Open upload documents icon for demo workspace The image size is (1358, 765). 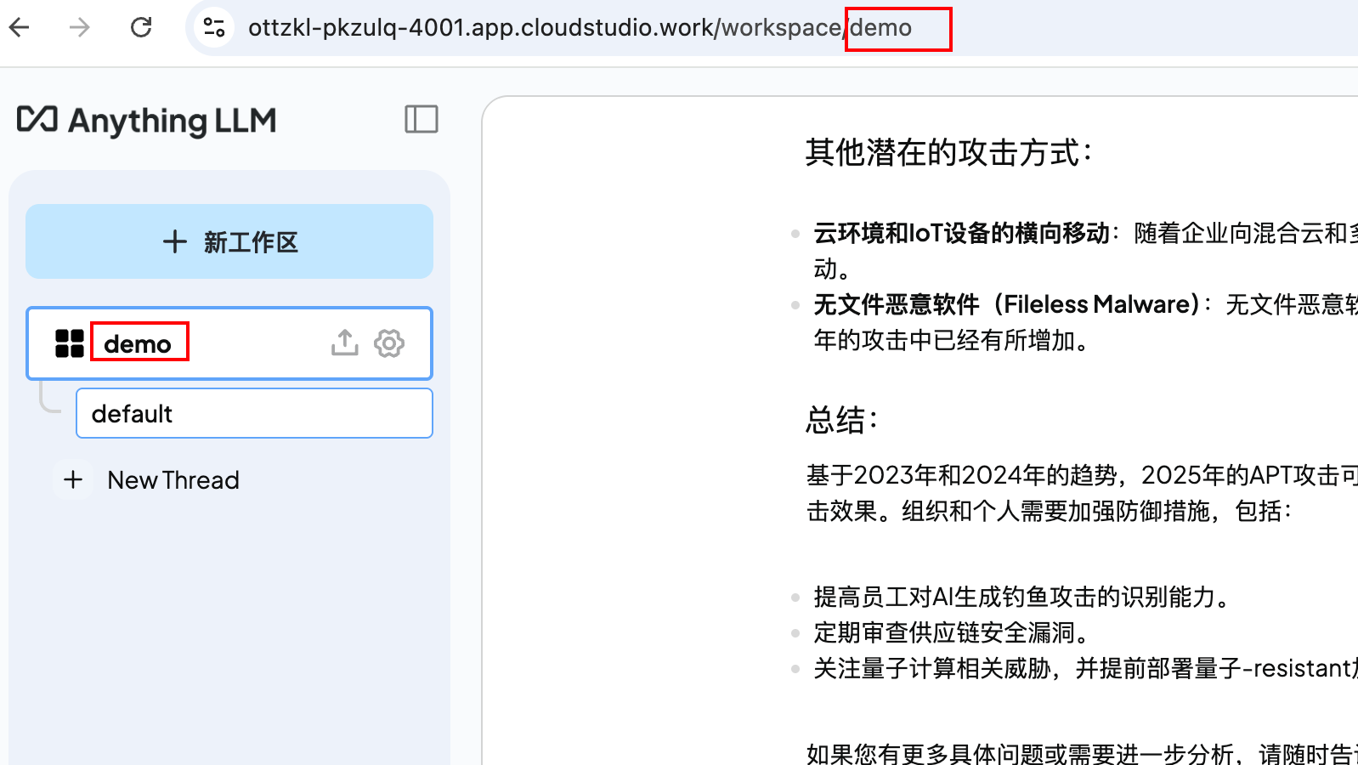tap(344, 343)
